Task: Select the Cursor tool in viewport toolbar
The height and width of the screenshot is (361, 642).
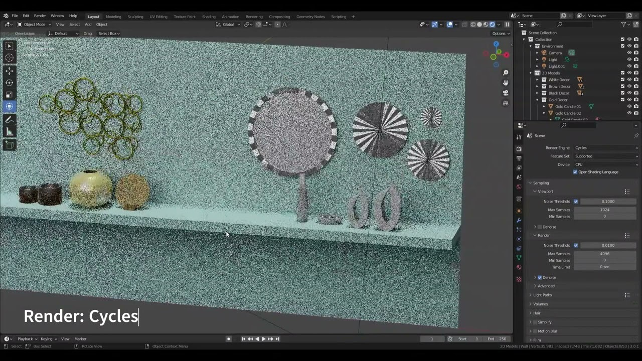Action: click(10, 58)
